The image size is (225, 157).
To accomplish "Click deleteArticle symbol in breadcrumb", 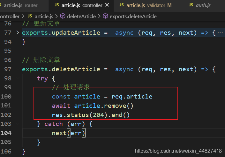I will click(81, 17).
